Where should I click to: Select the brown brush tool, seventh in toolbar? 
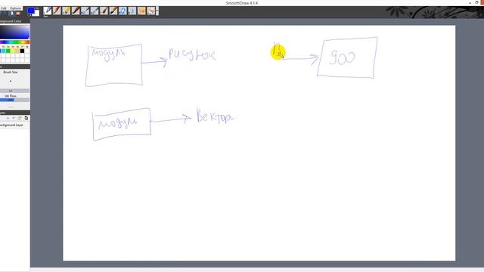(x=104, y=11)
